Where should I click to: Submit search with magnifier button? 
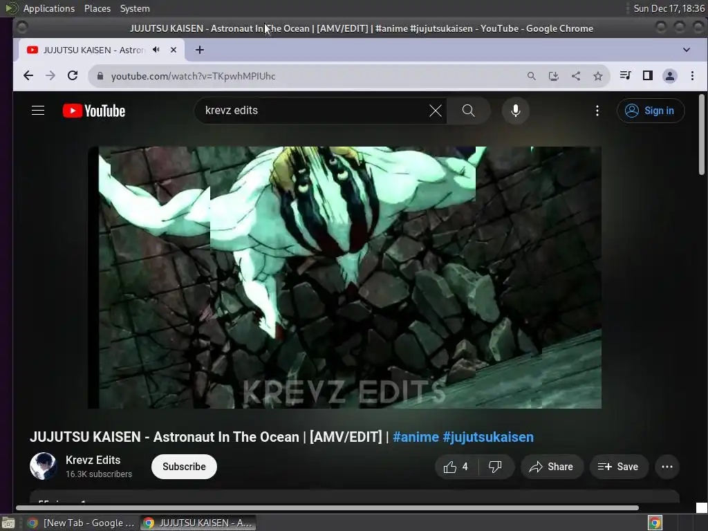coord(469,111)
